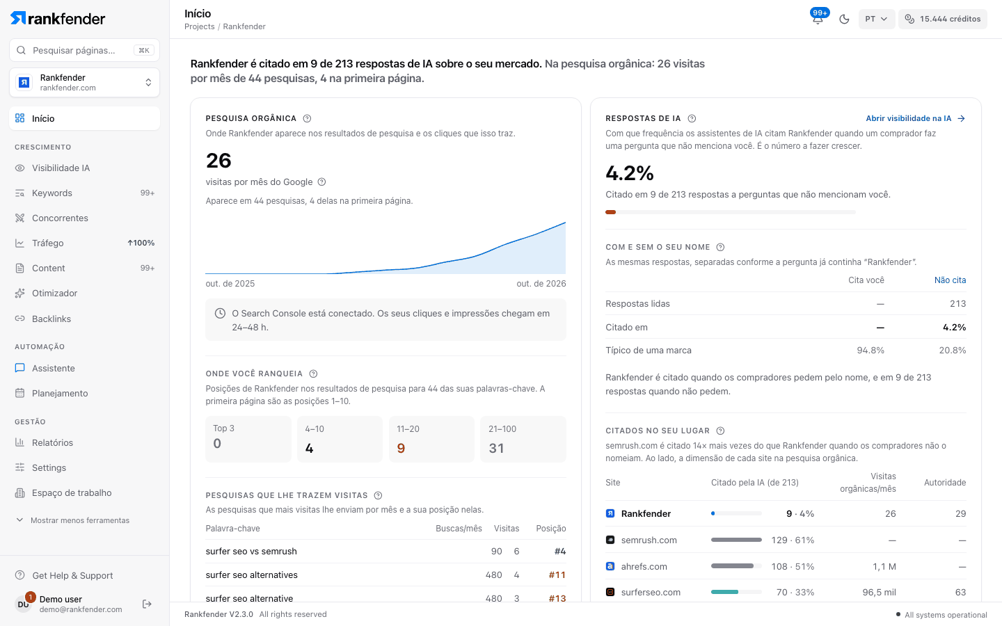This screenshot has width=1002, height=626.
Task: Click the Demo user avatar
Action: point(24,604)
